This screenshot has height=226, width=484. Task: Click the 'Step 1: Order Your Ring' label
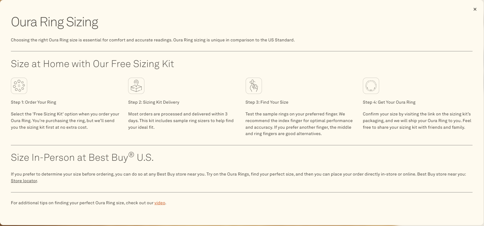[34, 102]
